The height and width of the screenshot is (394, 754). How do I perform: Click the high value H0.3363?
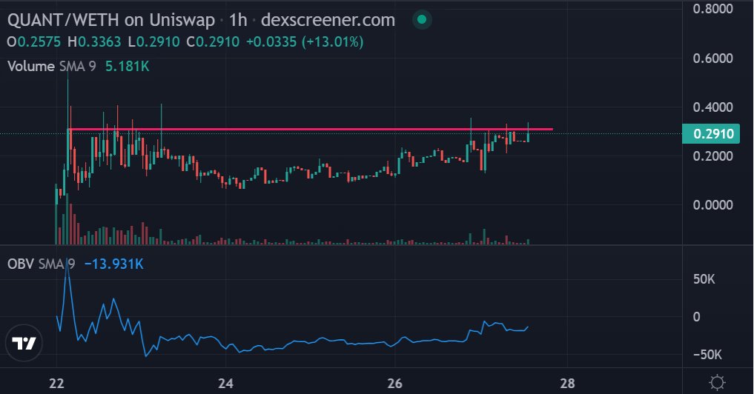pyautogui.click(x=94, y=42)
